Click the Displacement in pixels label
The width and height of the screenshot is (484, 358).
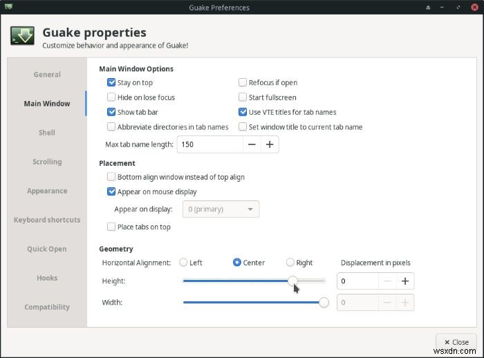375,263
